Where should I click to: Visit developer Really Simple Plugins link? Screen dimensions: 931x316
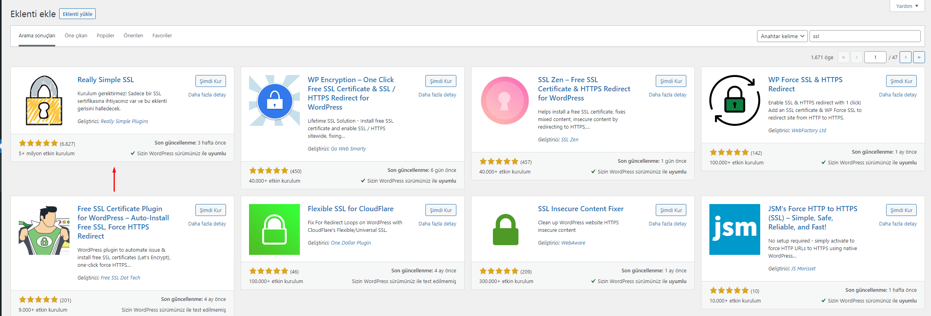(124, 121)
